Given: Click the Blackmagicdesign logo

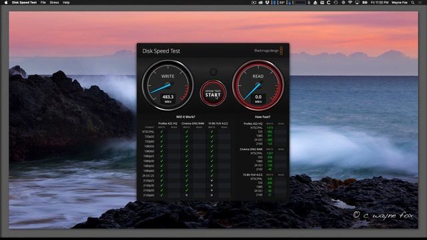Looking at the screenshot, I should 269,51.
